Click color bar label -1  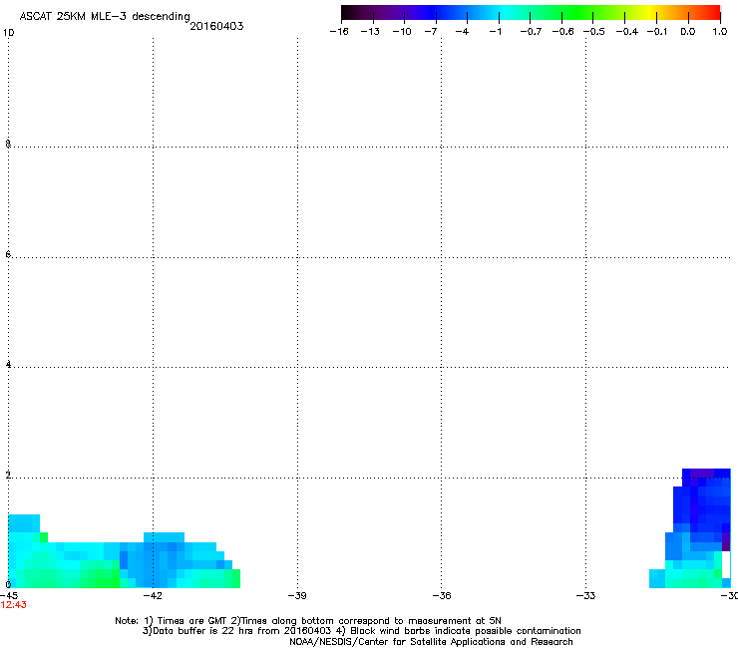pos(495,32)
